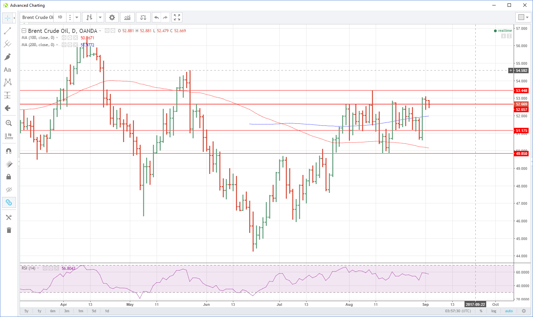Image resolution: width=533 pixels, height=317 pixels.
Task: Select the measure ruler tool
Action: pyautogui.click(x=9, y=136)
